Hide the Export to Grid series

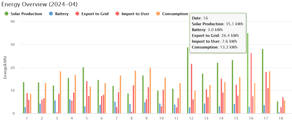tap(95, 14)
